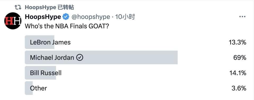Screen dimensions: 254x100
Task: Click the Michael Jordan gray progress bar
Action: pos(101,57)
